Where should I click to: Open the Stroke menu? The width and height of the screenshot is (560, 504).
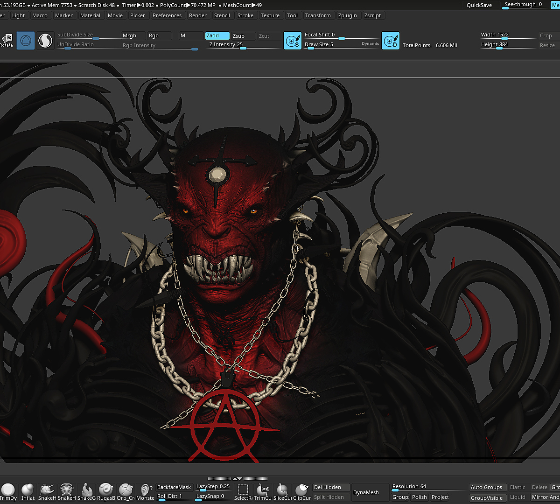pyautogui.click(x=245, y=15)
